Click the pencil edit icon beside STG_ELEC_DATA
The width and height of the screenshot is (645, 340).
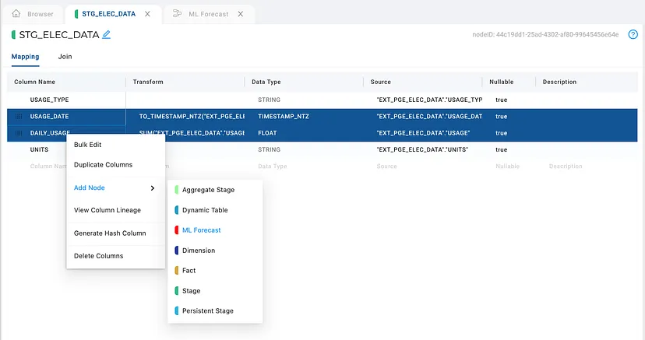click(x=106, y=34)
